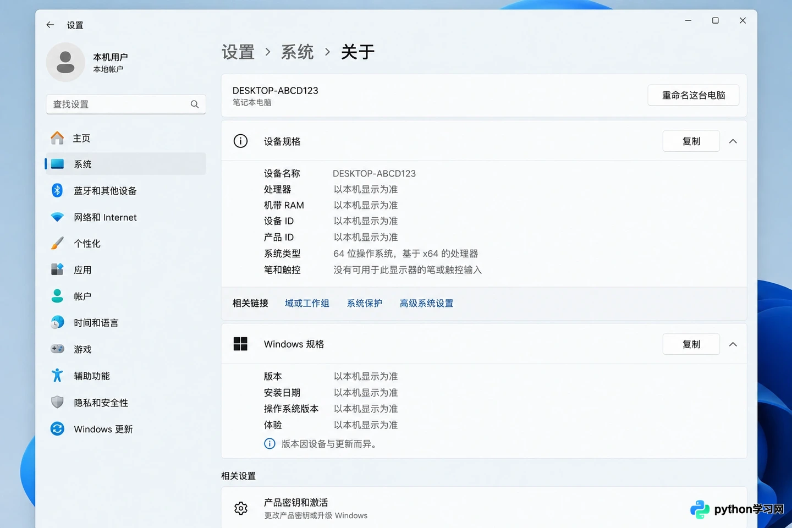Go to 设置 in the breadcrumb
Viewport: 792px width, 528px height.
(238, 52)
